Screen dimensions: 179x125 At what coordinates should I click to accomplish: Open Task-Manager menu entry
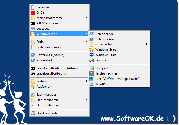[60, 95]
